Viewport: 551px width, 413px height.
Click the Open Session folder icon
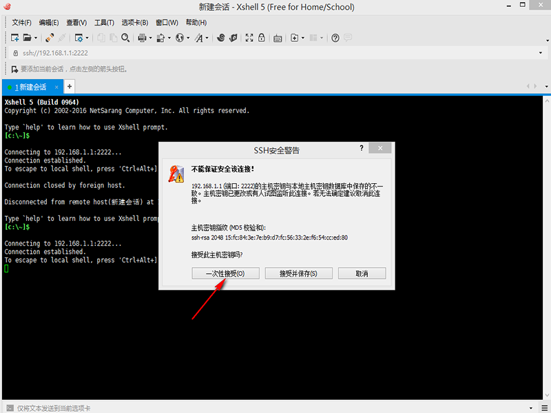tap(28, 38)
